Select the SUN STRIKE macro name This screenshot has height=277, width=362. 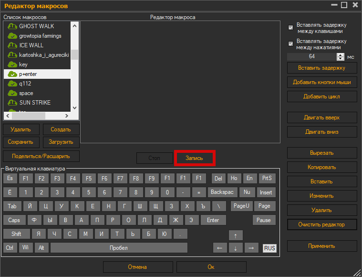tap(35, 103)
